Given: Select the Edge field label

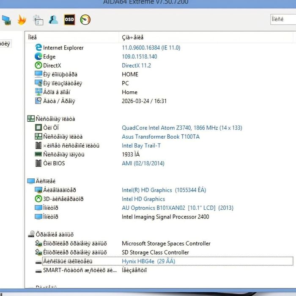Looking at the screenshot, I should [x=49, y=57].
